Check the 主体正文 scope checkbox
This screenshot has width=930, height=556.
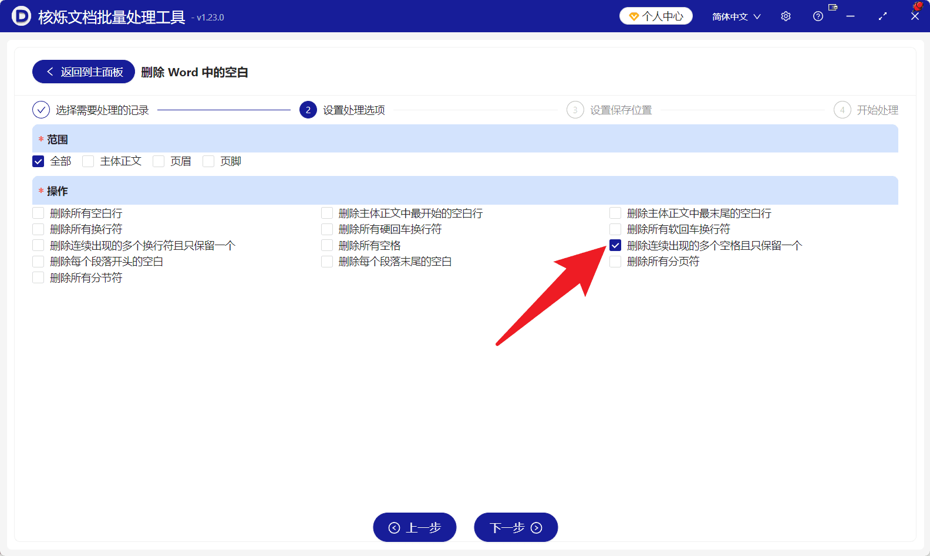point(88,161)
